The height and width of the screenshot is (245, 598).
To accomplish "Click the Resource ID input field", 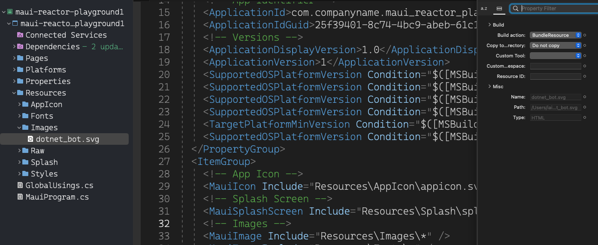I will (x=556, y=76).
